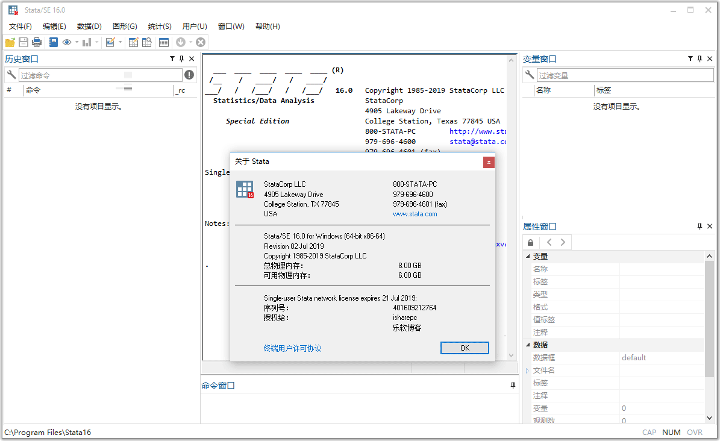The width and height of the screenshot is (720, 441).
Task: Click the filter variables input field
Action: tap(625, 75)
